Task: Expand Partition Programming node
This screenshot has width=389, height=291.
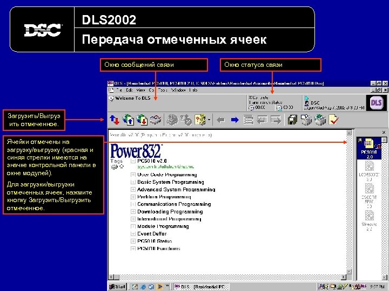Action: pos(133,197)
